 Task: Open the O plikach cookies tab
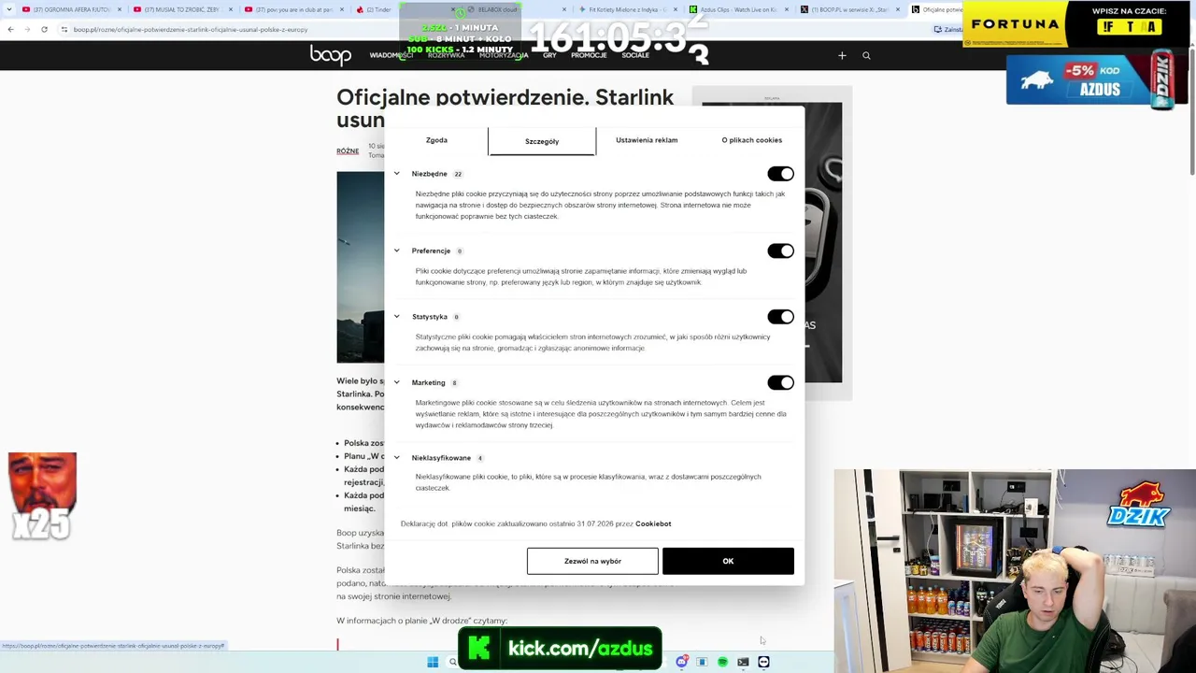pos(751,140)
